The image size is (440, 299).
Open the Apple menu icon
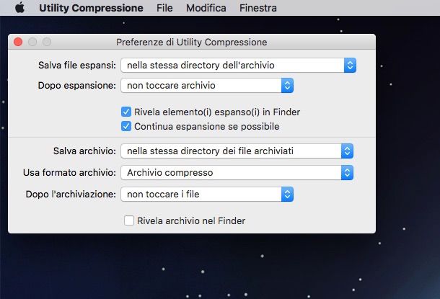tap(19, 8)
